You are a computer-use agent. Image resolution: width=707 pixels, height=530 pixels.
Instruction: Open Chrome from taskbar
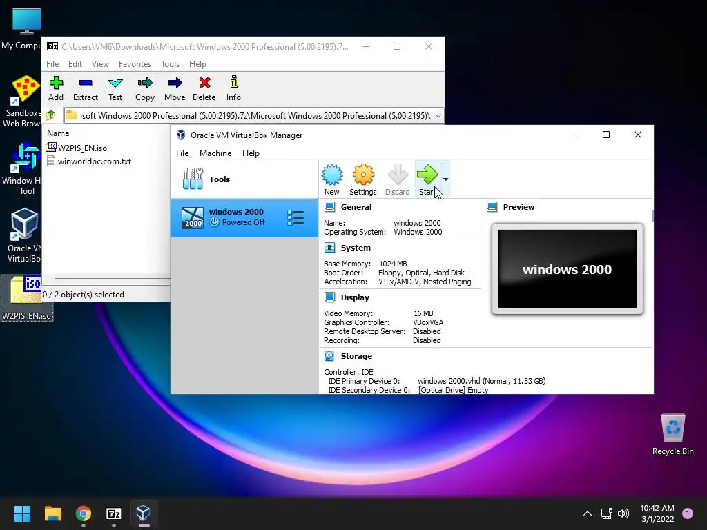84,513
